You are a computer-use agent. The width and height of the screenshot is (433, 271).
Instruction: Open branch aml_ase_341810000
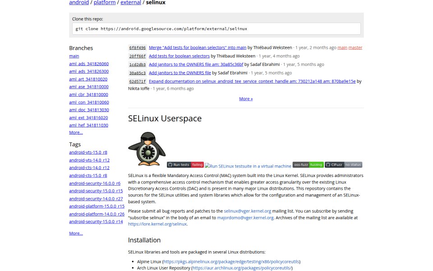[x=89, y=87]
